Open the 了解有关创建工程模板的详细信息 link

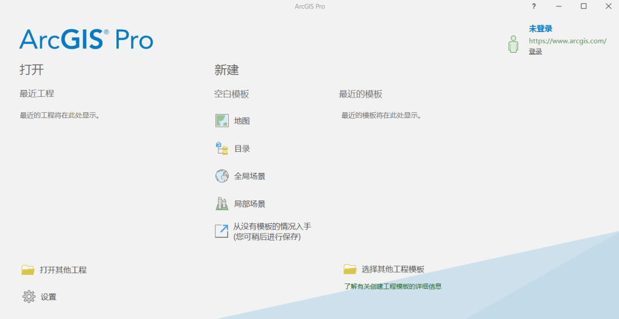[393, 287]
